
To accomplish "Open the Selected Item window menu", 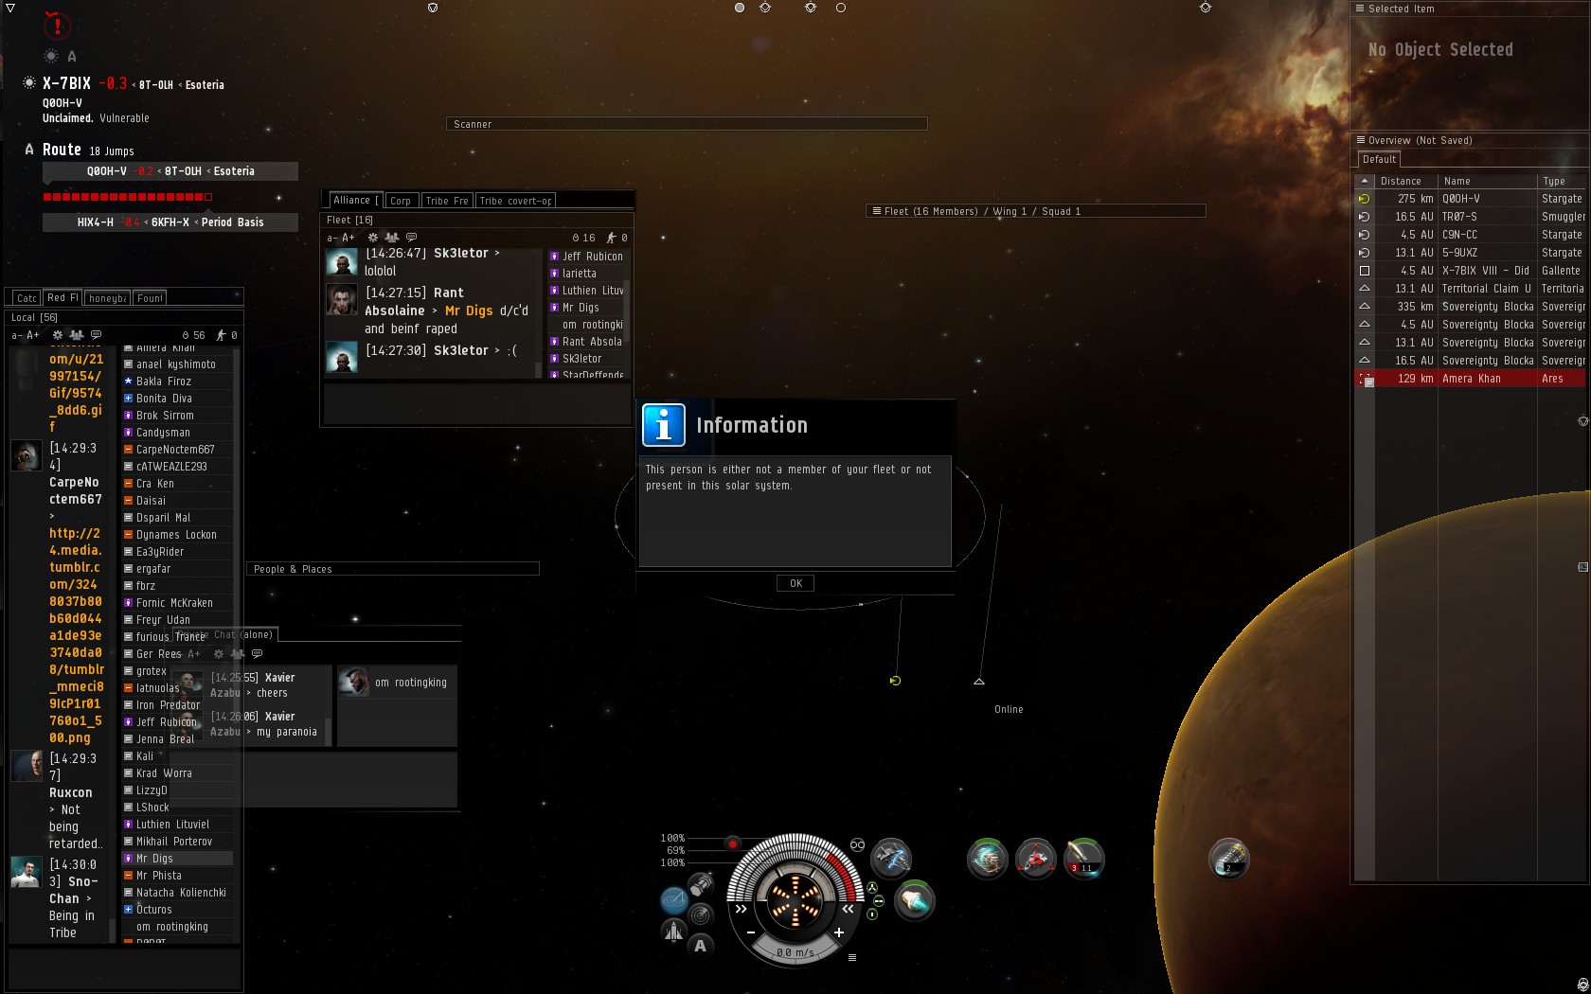I will 1360,9.
